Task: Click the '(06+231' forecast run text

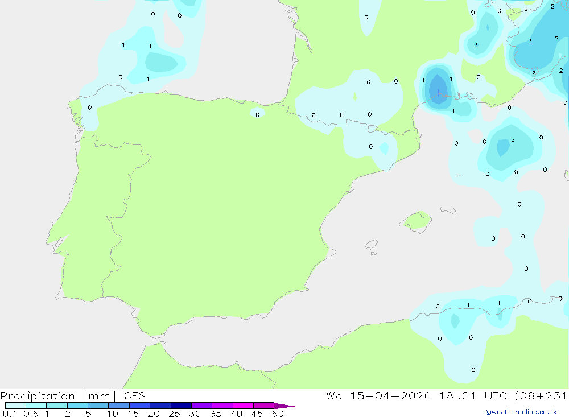Action: (x=541, y=395)
